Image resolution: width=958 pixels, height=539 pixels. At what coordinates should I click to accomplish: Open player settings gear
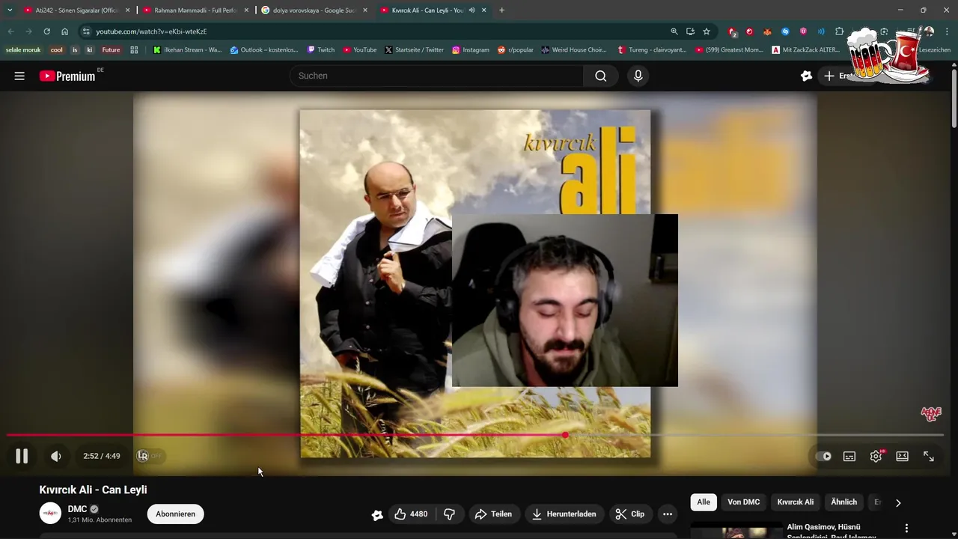pyautogui.click(x=876, y=456)
